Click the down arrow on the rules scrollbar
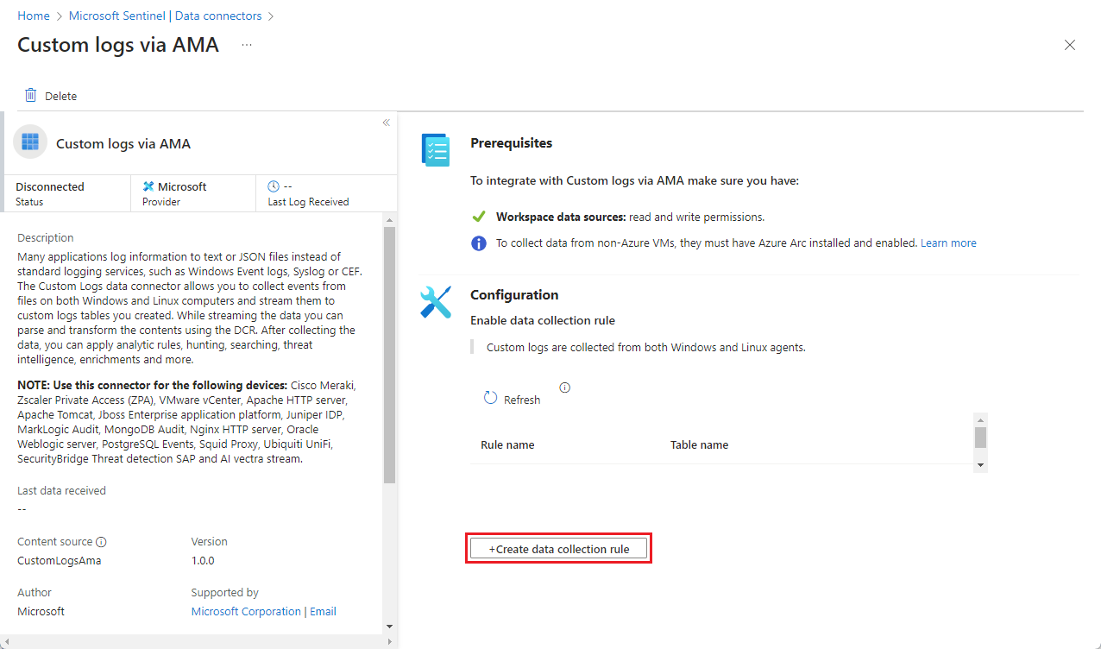 click(980, 463)
